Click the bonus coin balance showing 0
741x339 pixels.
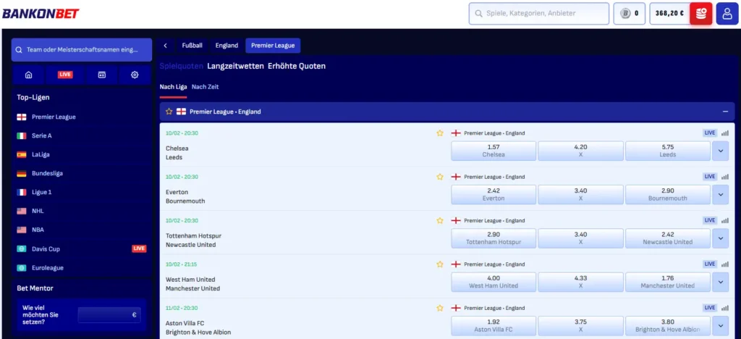629,13
